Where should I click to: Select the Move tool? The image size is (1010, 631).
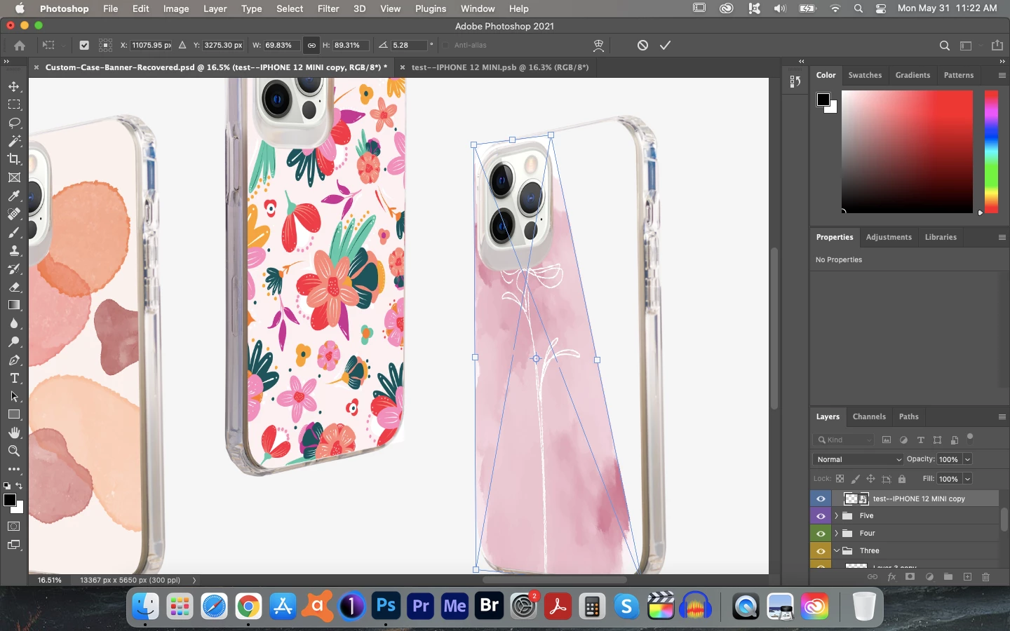click(14, 86)
